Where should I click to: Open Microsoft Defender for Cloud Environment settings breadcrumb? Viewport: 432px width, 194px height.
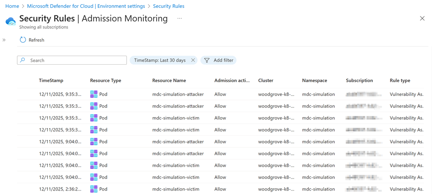(x=86, y=6)
